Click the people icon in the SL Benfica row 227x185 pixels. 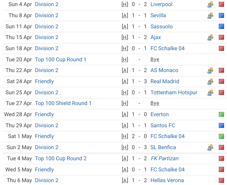[210, 147]
